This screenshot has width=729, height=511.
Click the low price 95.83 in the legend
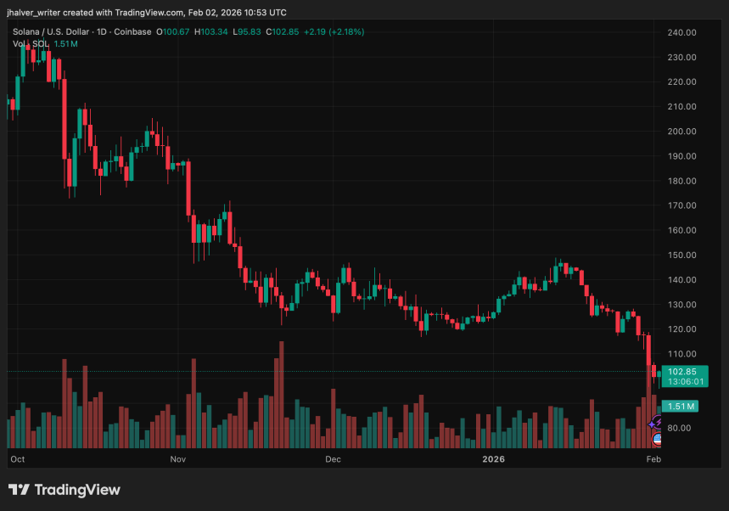(245, 31)
